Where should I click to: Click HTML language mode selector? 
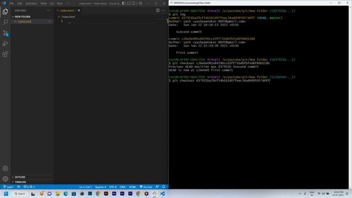pyautogui.click(x=133, y=187)
